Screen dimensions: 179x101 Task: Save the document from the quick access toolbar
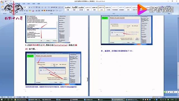(x=6, y=1)
